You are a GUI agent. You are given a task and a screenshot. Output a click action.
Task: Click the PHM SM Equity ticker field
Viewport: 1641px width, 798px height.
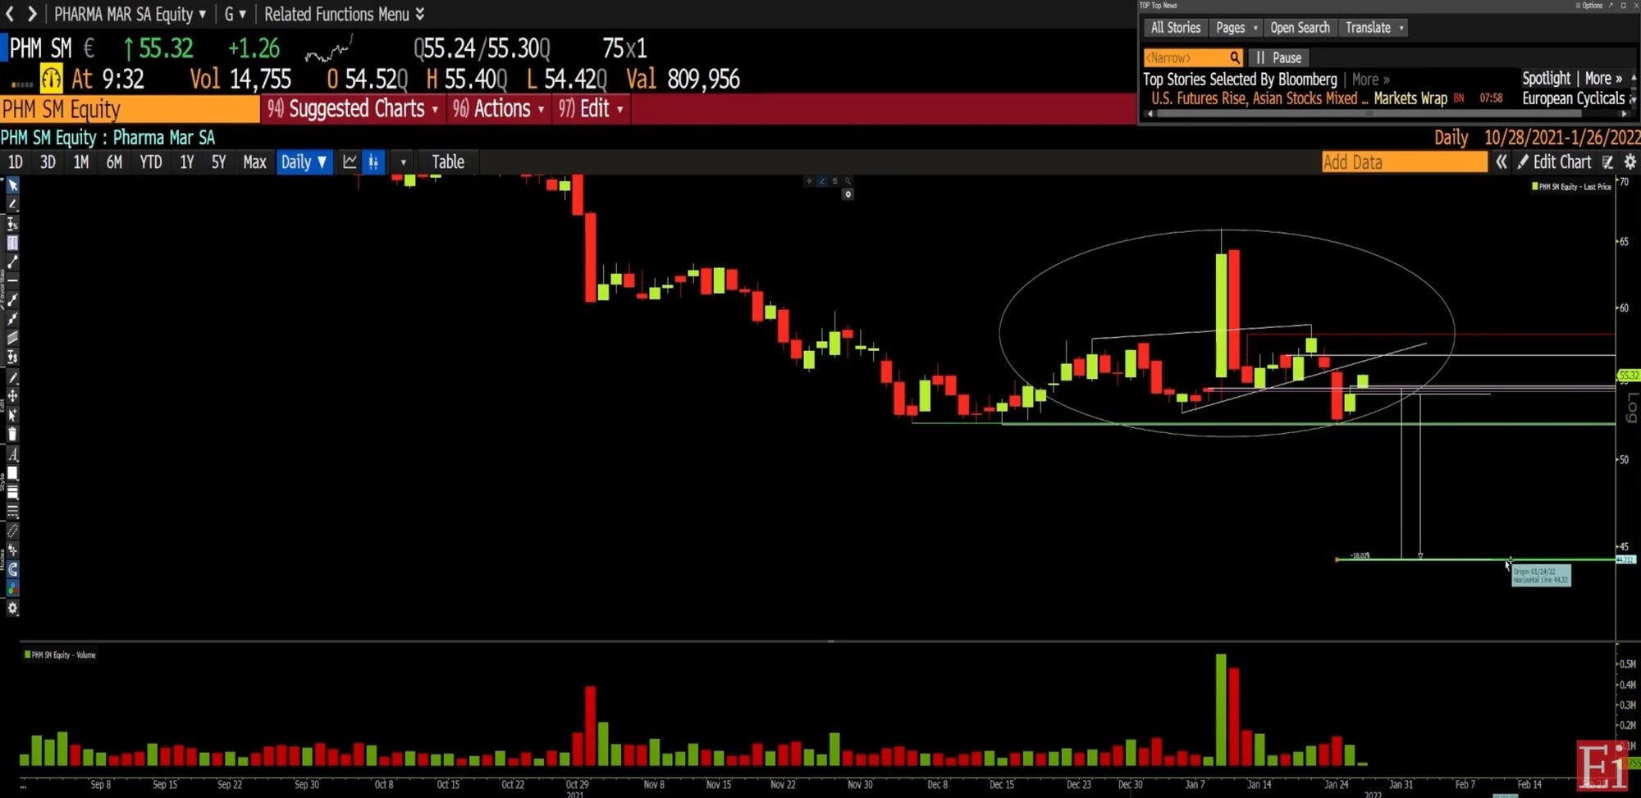(x=130, y=109)
